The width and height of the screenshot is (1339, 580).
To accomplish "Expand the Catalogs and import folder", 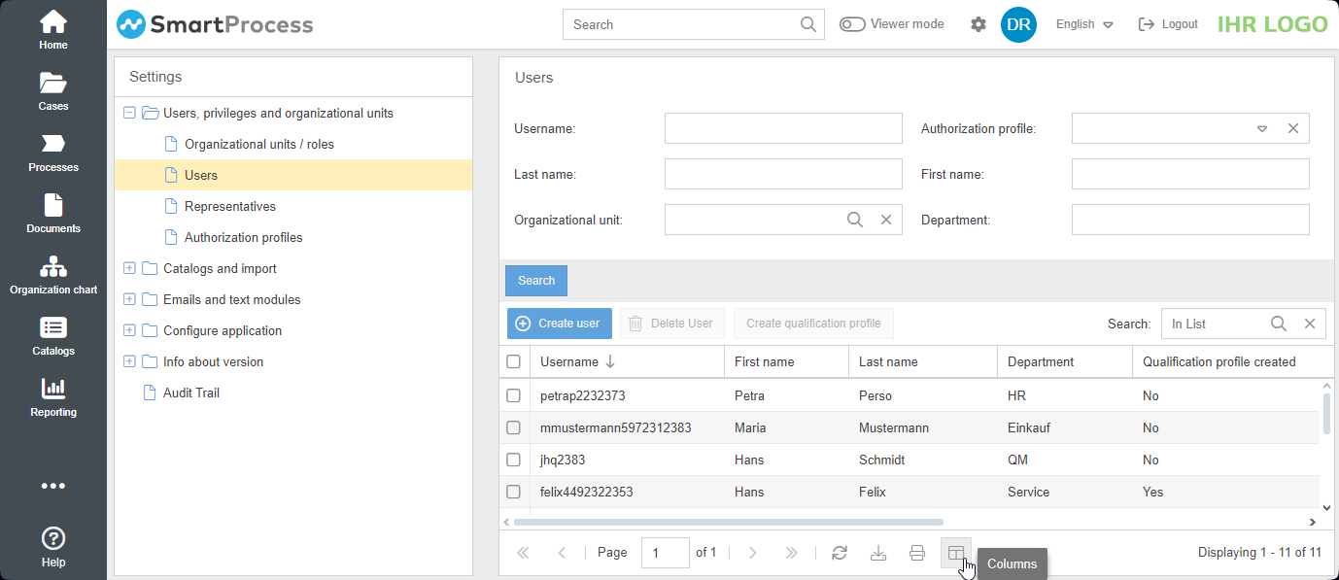I will coord(129,269).
